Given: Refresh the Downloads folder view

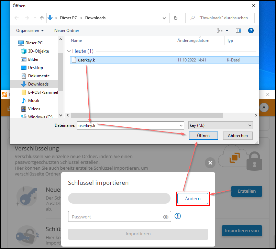Looking at the screenshot, I should (175, 18).
